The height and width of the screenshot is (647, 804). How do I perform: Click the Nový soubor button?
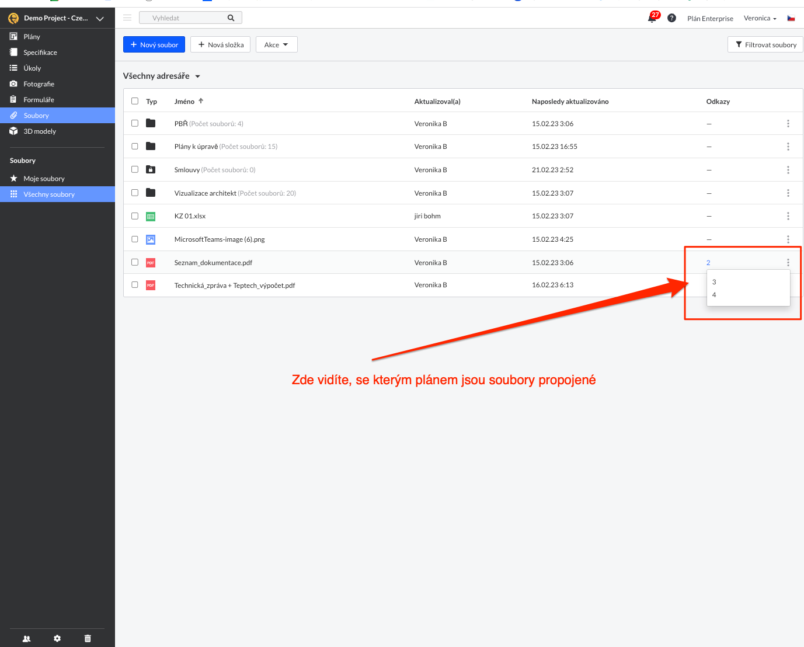click(154, 45)
